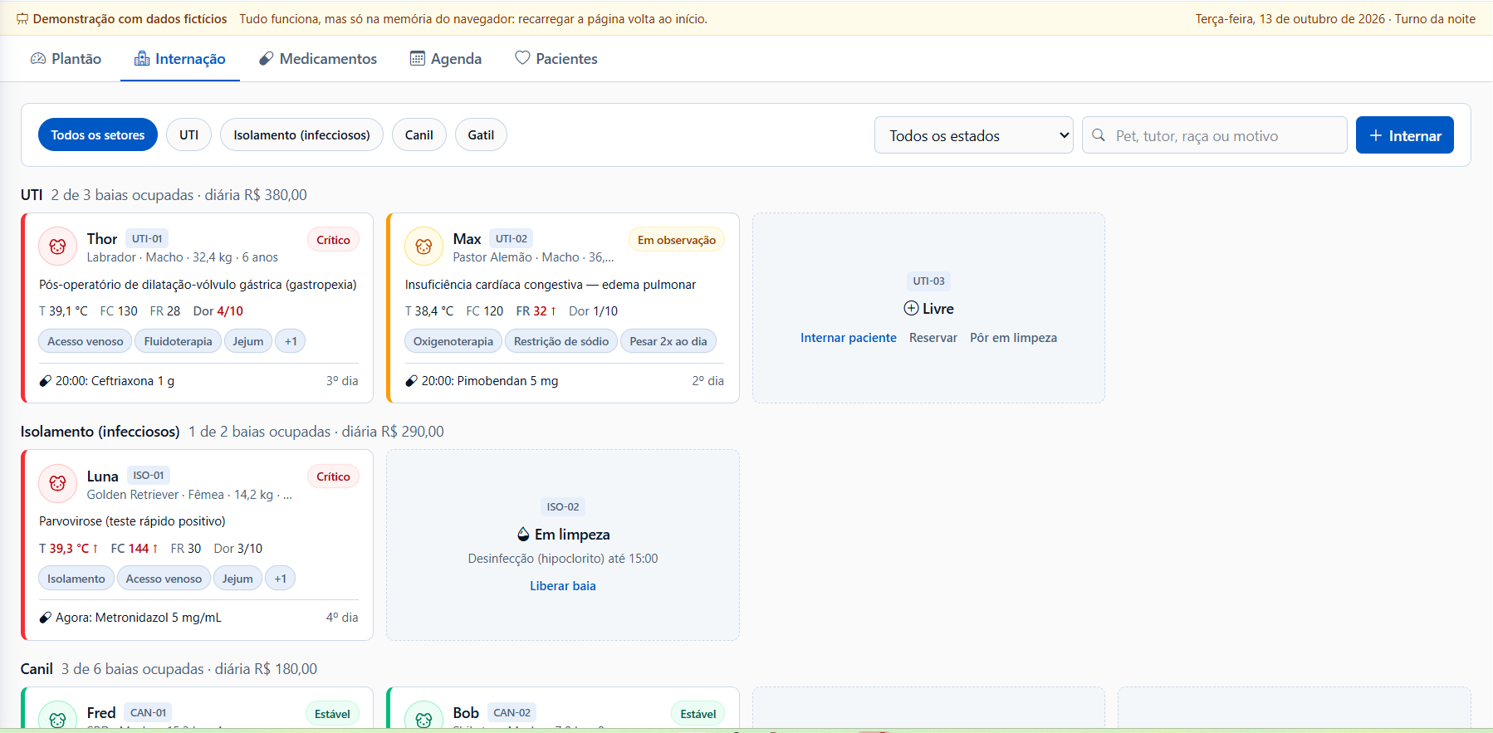Click the pill icon for Medicamentos
The width and height of the screenshot is (1493, 733).
tap(267, 58)
